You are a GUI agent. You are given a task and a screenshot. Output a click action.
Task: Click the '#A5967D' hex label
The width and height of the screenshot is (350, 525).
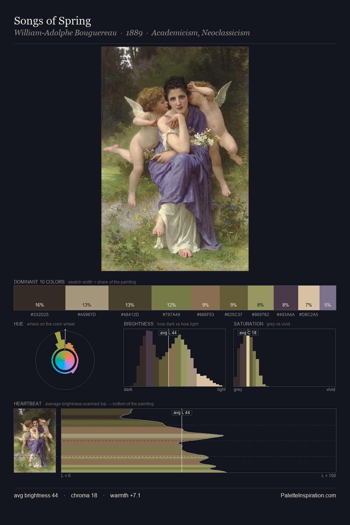coord(87,315)
